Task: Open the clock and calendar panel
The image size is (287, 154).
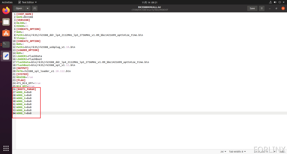Action: click(x=150, y=2)
